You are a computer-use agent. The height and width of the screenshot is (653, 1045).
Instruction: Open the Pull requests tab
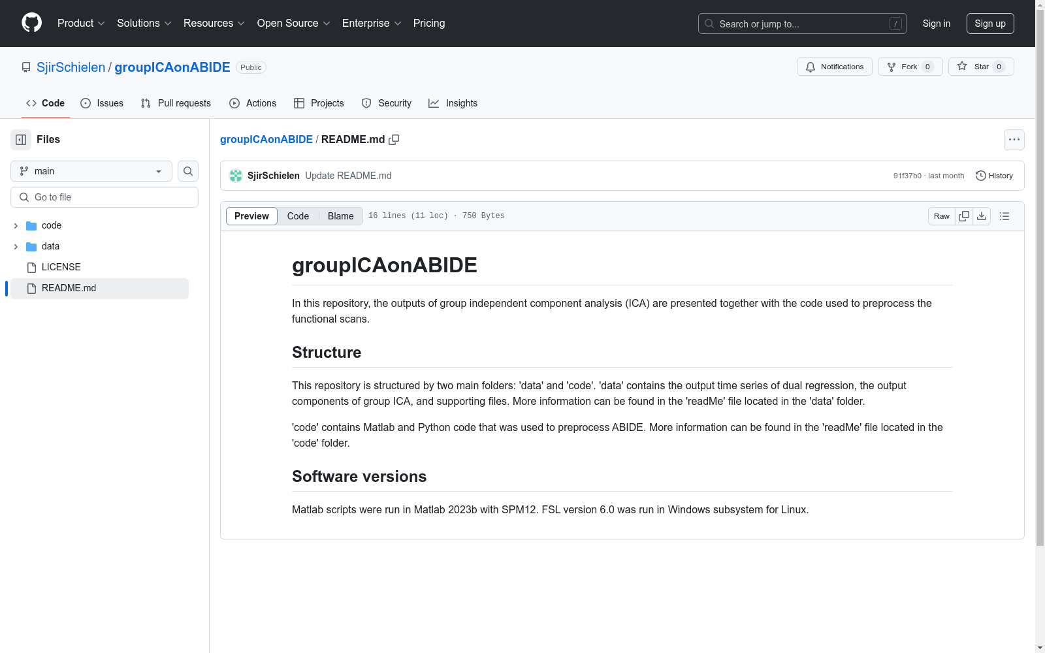click(176, 103)
